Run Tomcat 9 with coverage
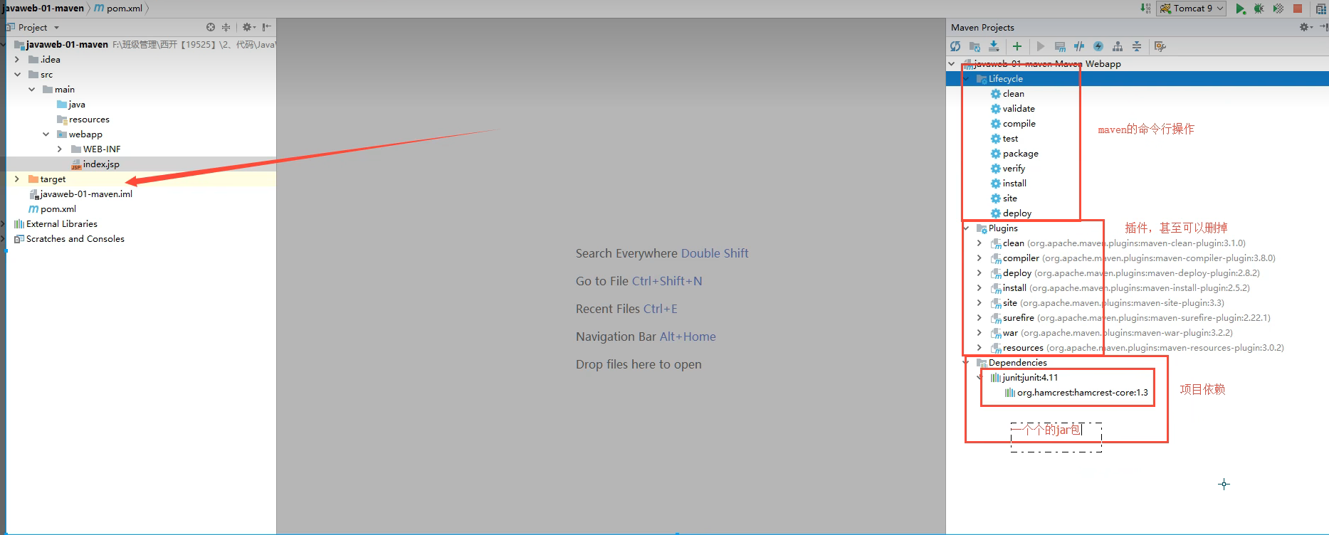The image size is (1329, 535). click(x=1278, y=9)
